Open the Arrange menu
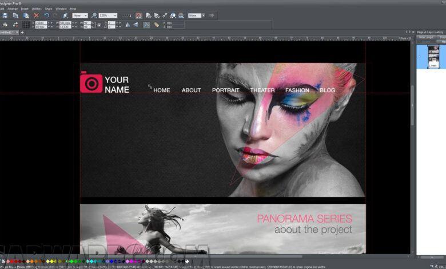 [13, 9]
